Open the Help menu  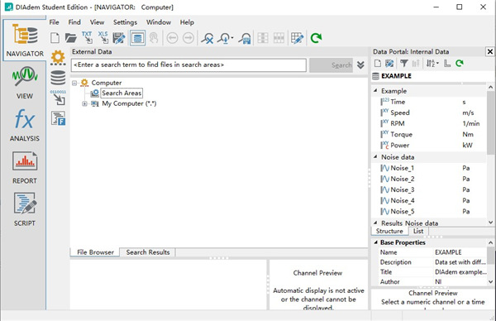[x=187, y=22]
